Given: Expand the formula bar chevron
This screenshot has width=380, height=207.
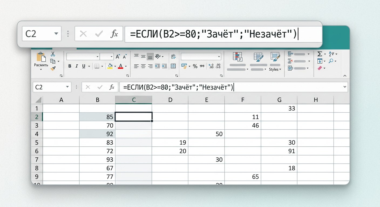Looking at the screenshot, I should tap(345, 87).
